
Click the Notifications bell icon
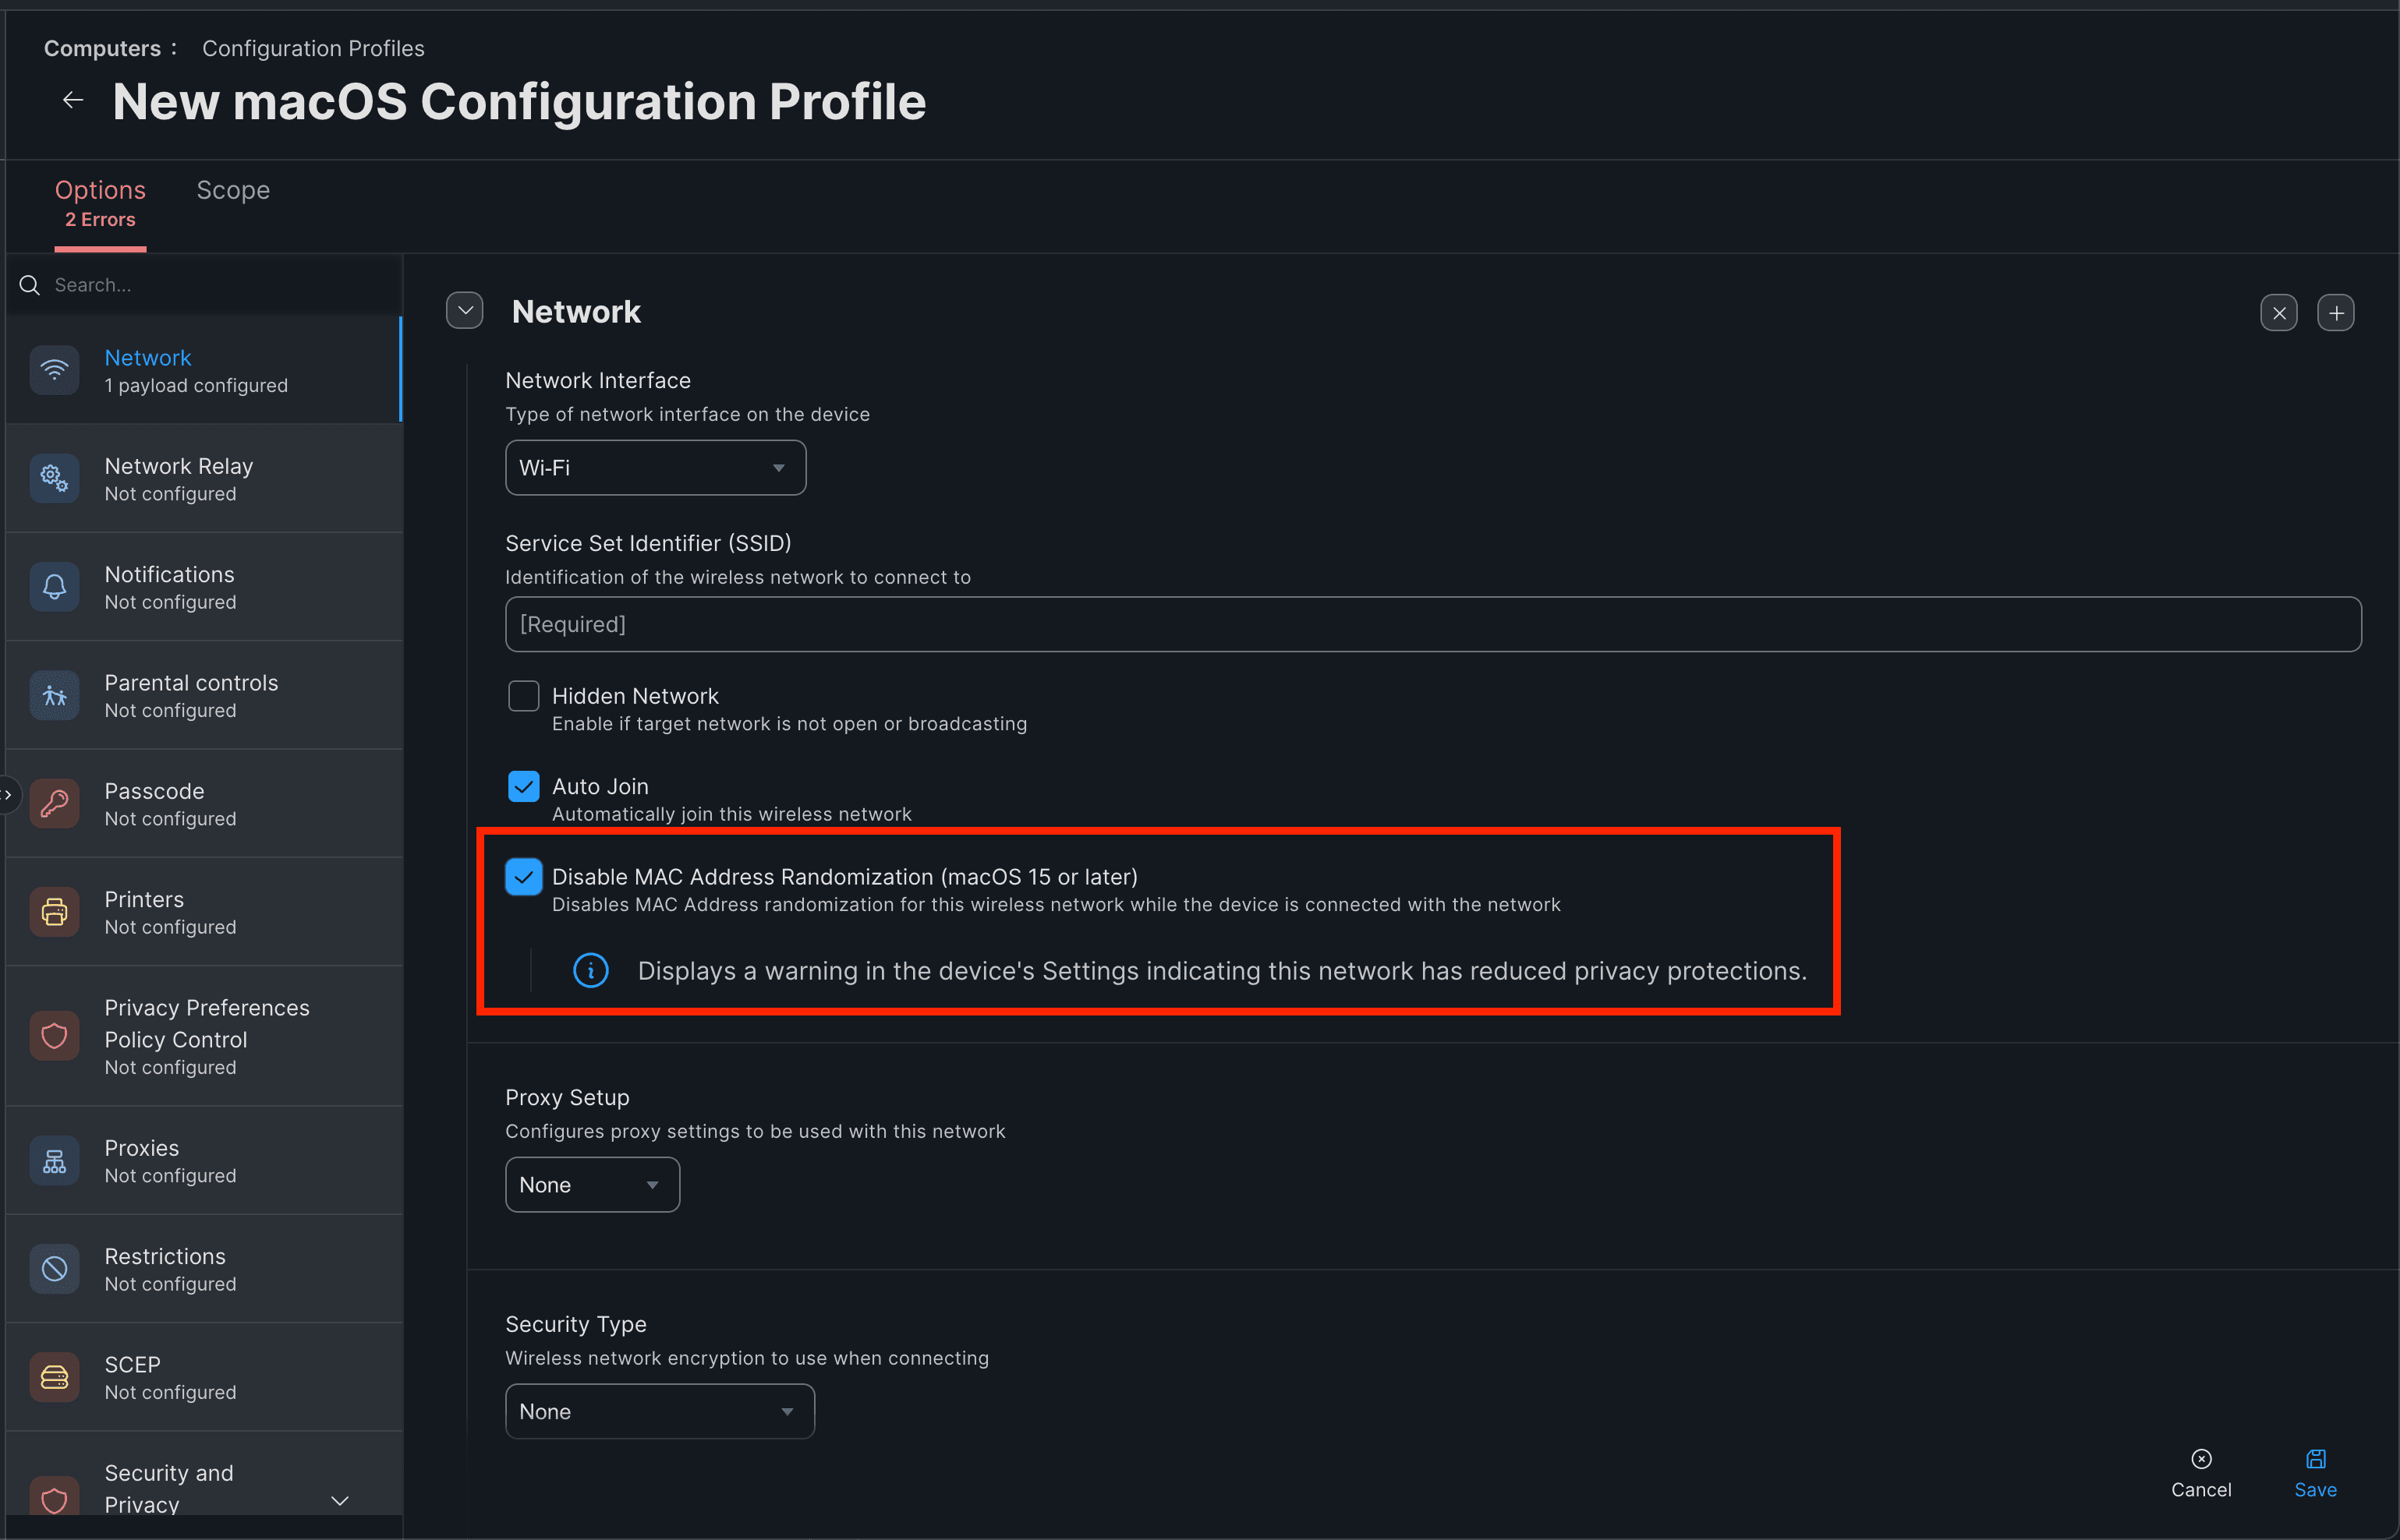[54, 586]
